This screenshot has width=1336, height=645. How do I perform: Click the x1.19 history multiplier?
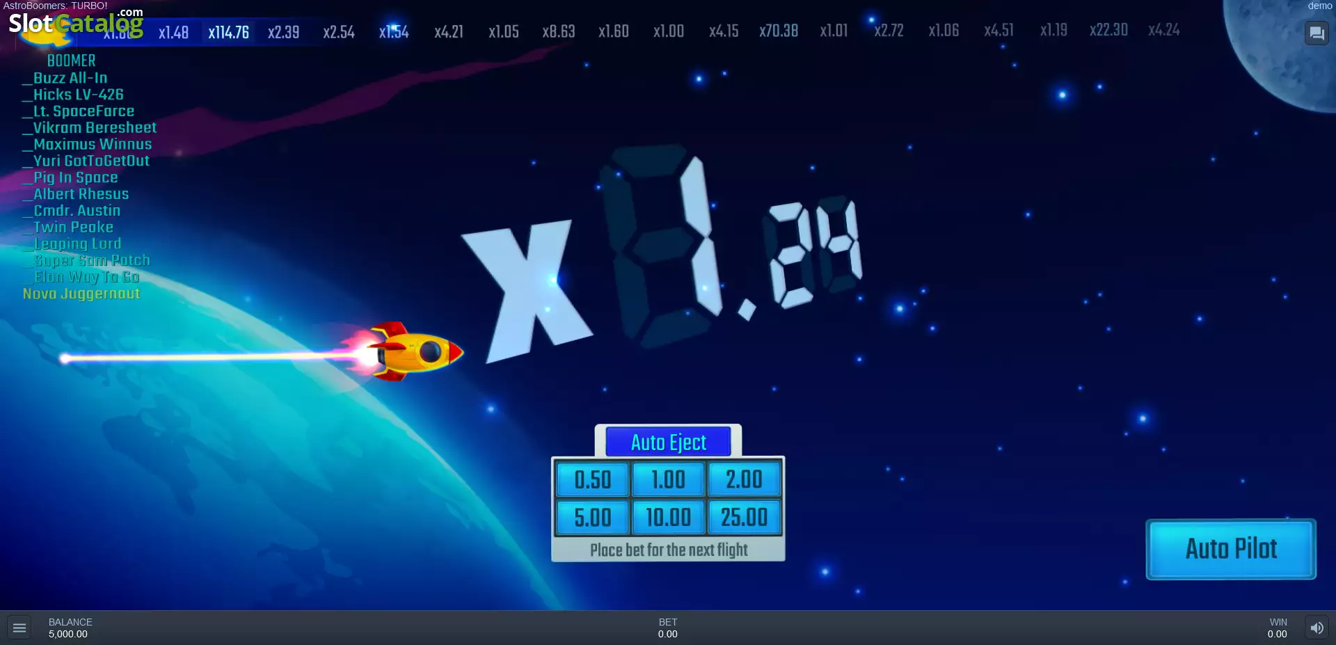[x=1053, y=30]
